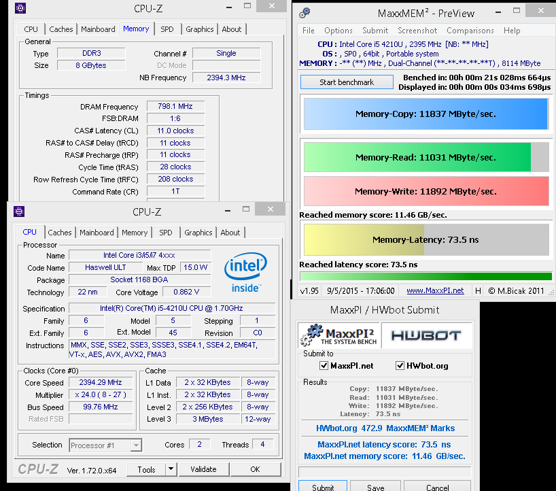
Task: Click the Cycle Time value 28 clocks
Action: coord(175,167)
